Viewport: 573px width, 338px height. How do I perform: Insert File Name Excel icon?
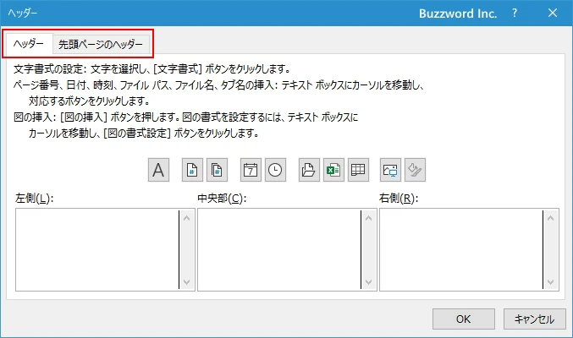click(x=333, y=170)
